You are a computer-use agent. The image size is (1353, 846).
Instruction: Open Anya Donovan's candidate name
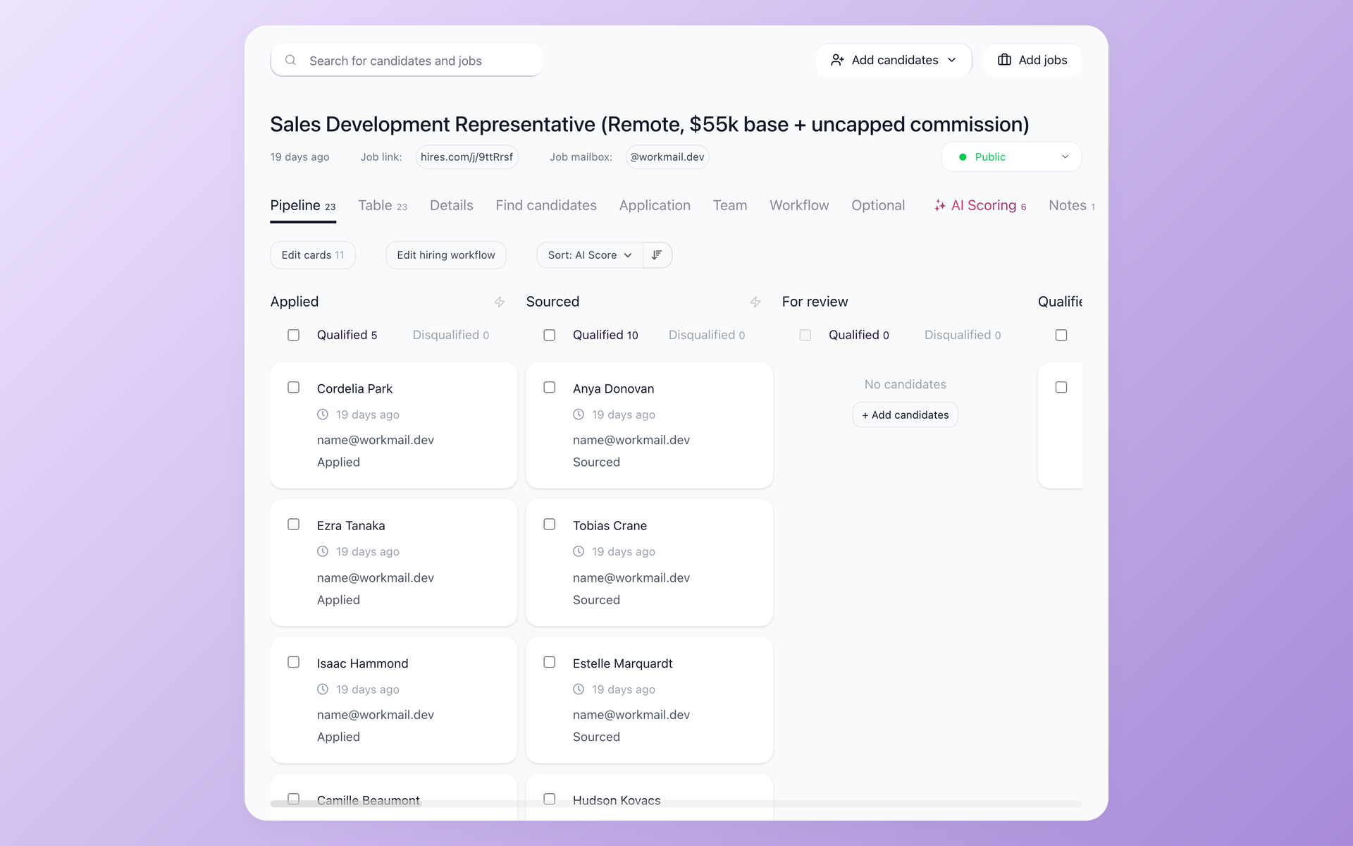(x=613, y=388)
